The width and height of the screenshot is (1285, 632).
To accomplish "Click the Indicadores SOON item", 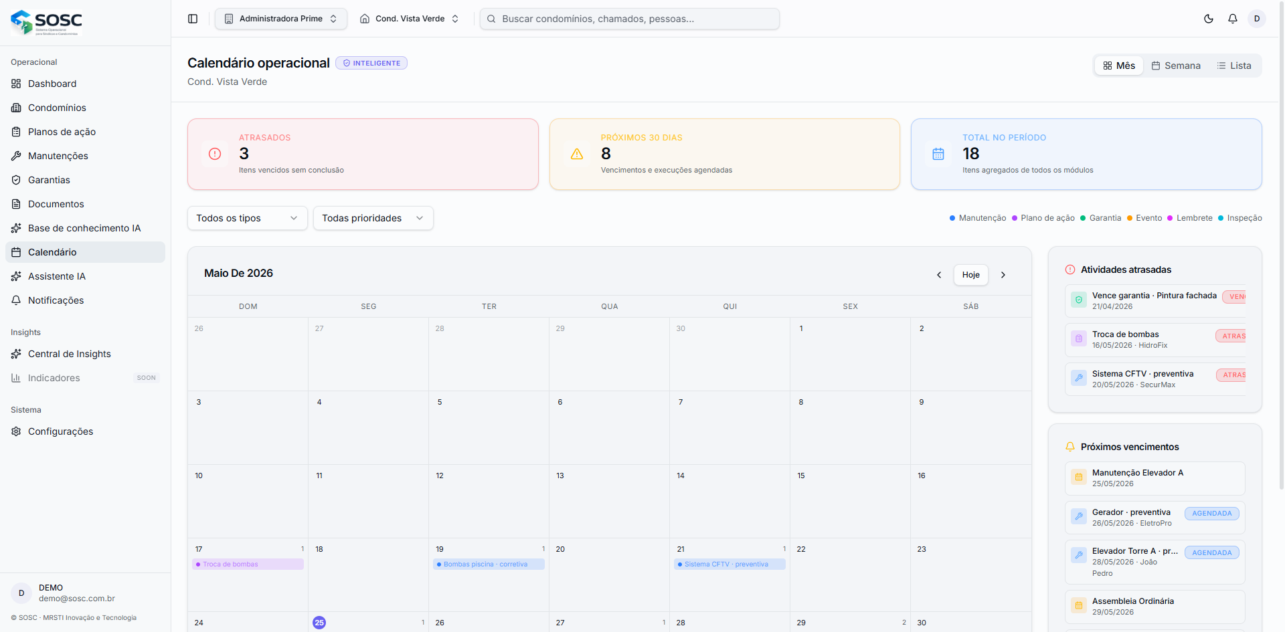I will point(85,378).
